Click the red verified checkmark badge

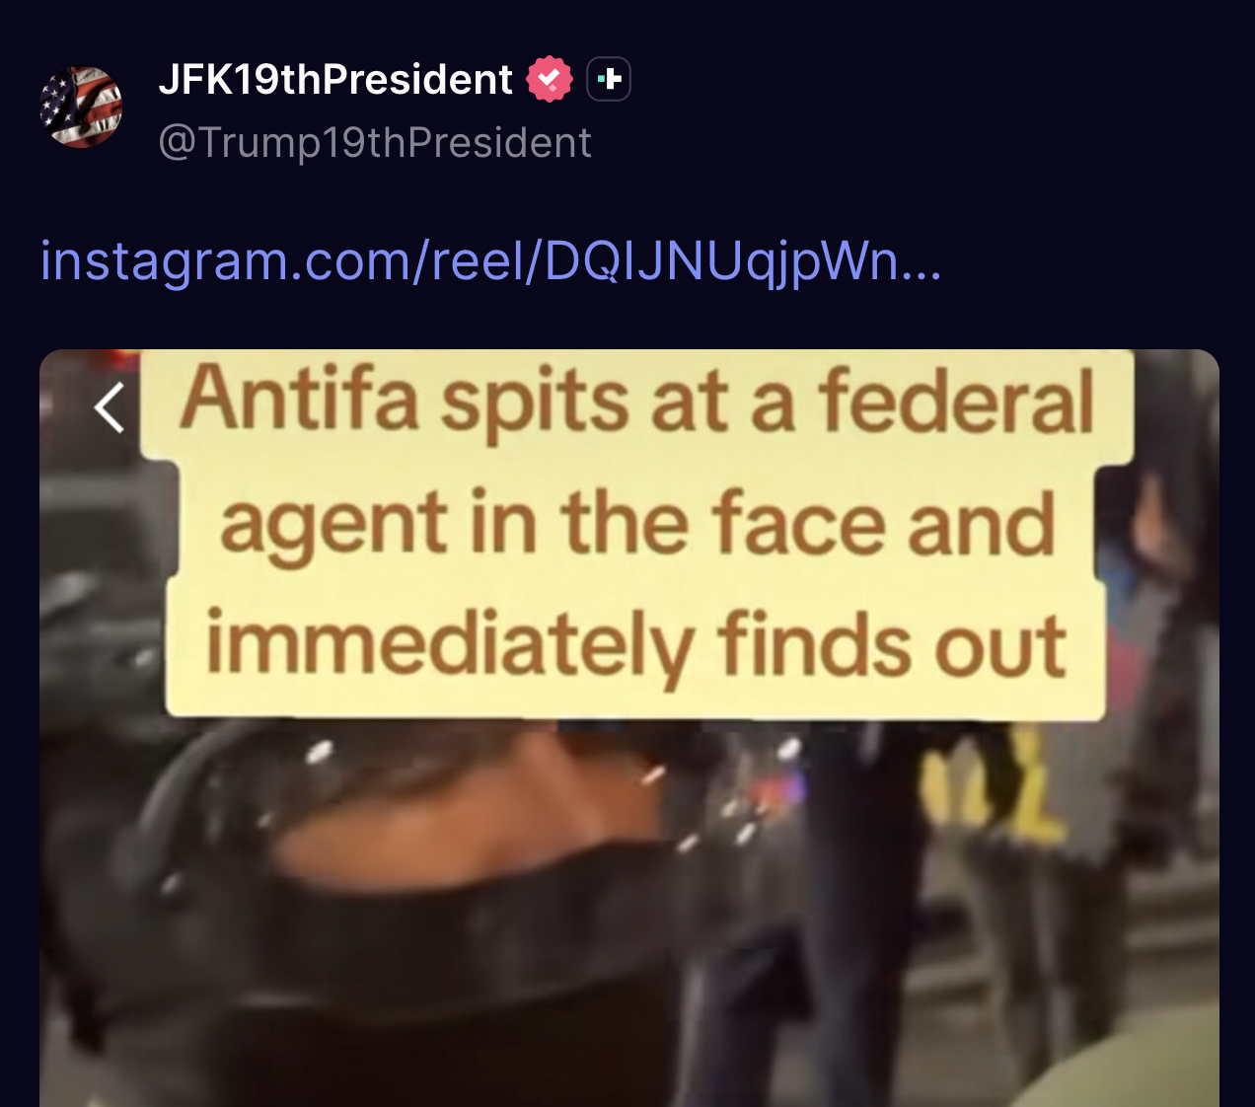(550, 79)
